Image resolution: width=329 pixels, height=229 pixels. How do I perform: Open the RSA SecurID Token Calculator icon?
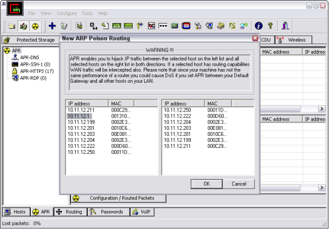click(x=174, y=26)
